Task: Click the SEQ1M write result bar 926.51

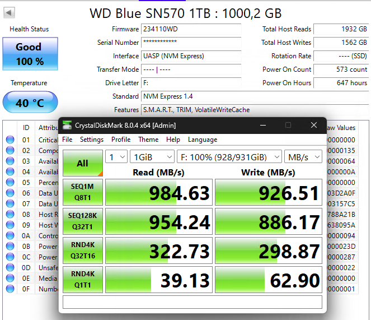Action: tap(268, 192)
